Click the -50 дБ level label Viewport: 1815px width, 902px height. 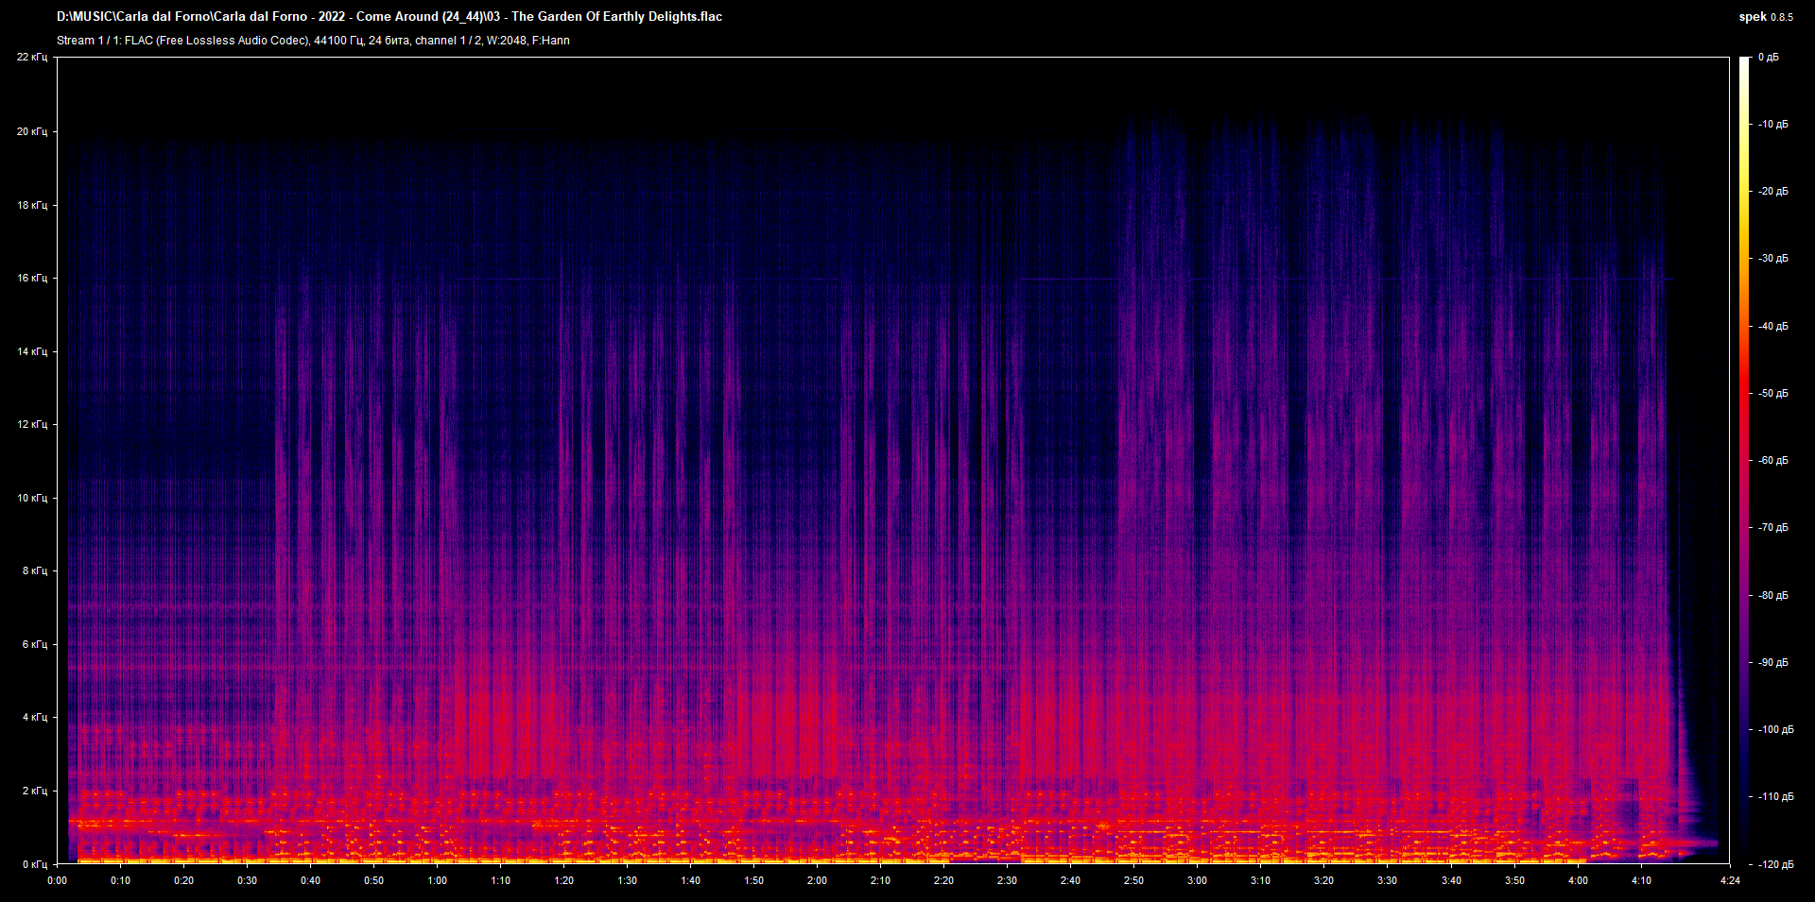coord(1773,393)
